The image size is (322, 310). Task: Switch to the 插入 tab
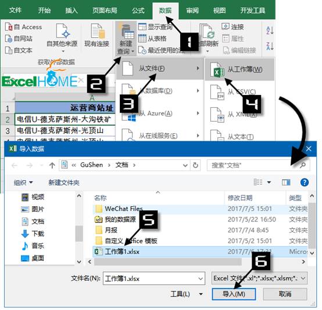(x=71, y=10)
